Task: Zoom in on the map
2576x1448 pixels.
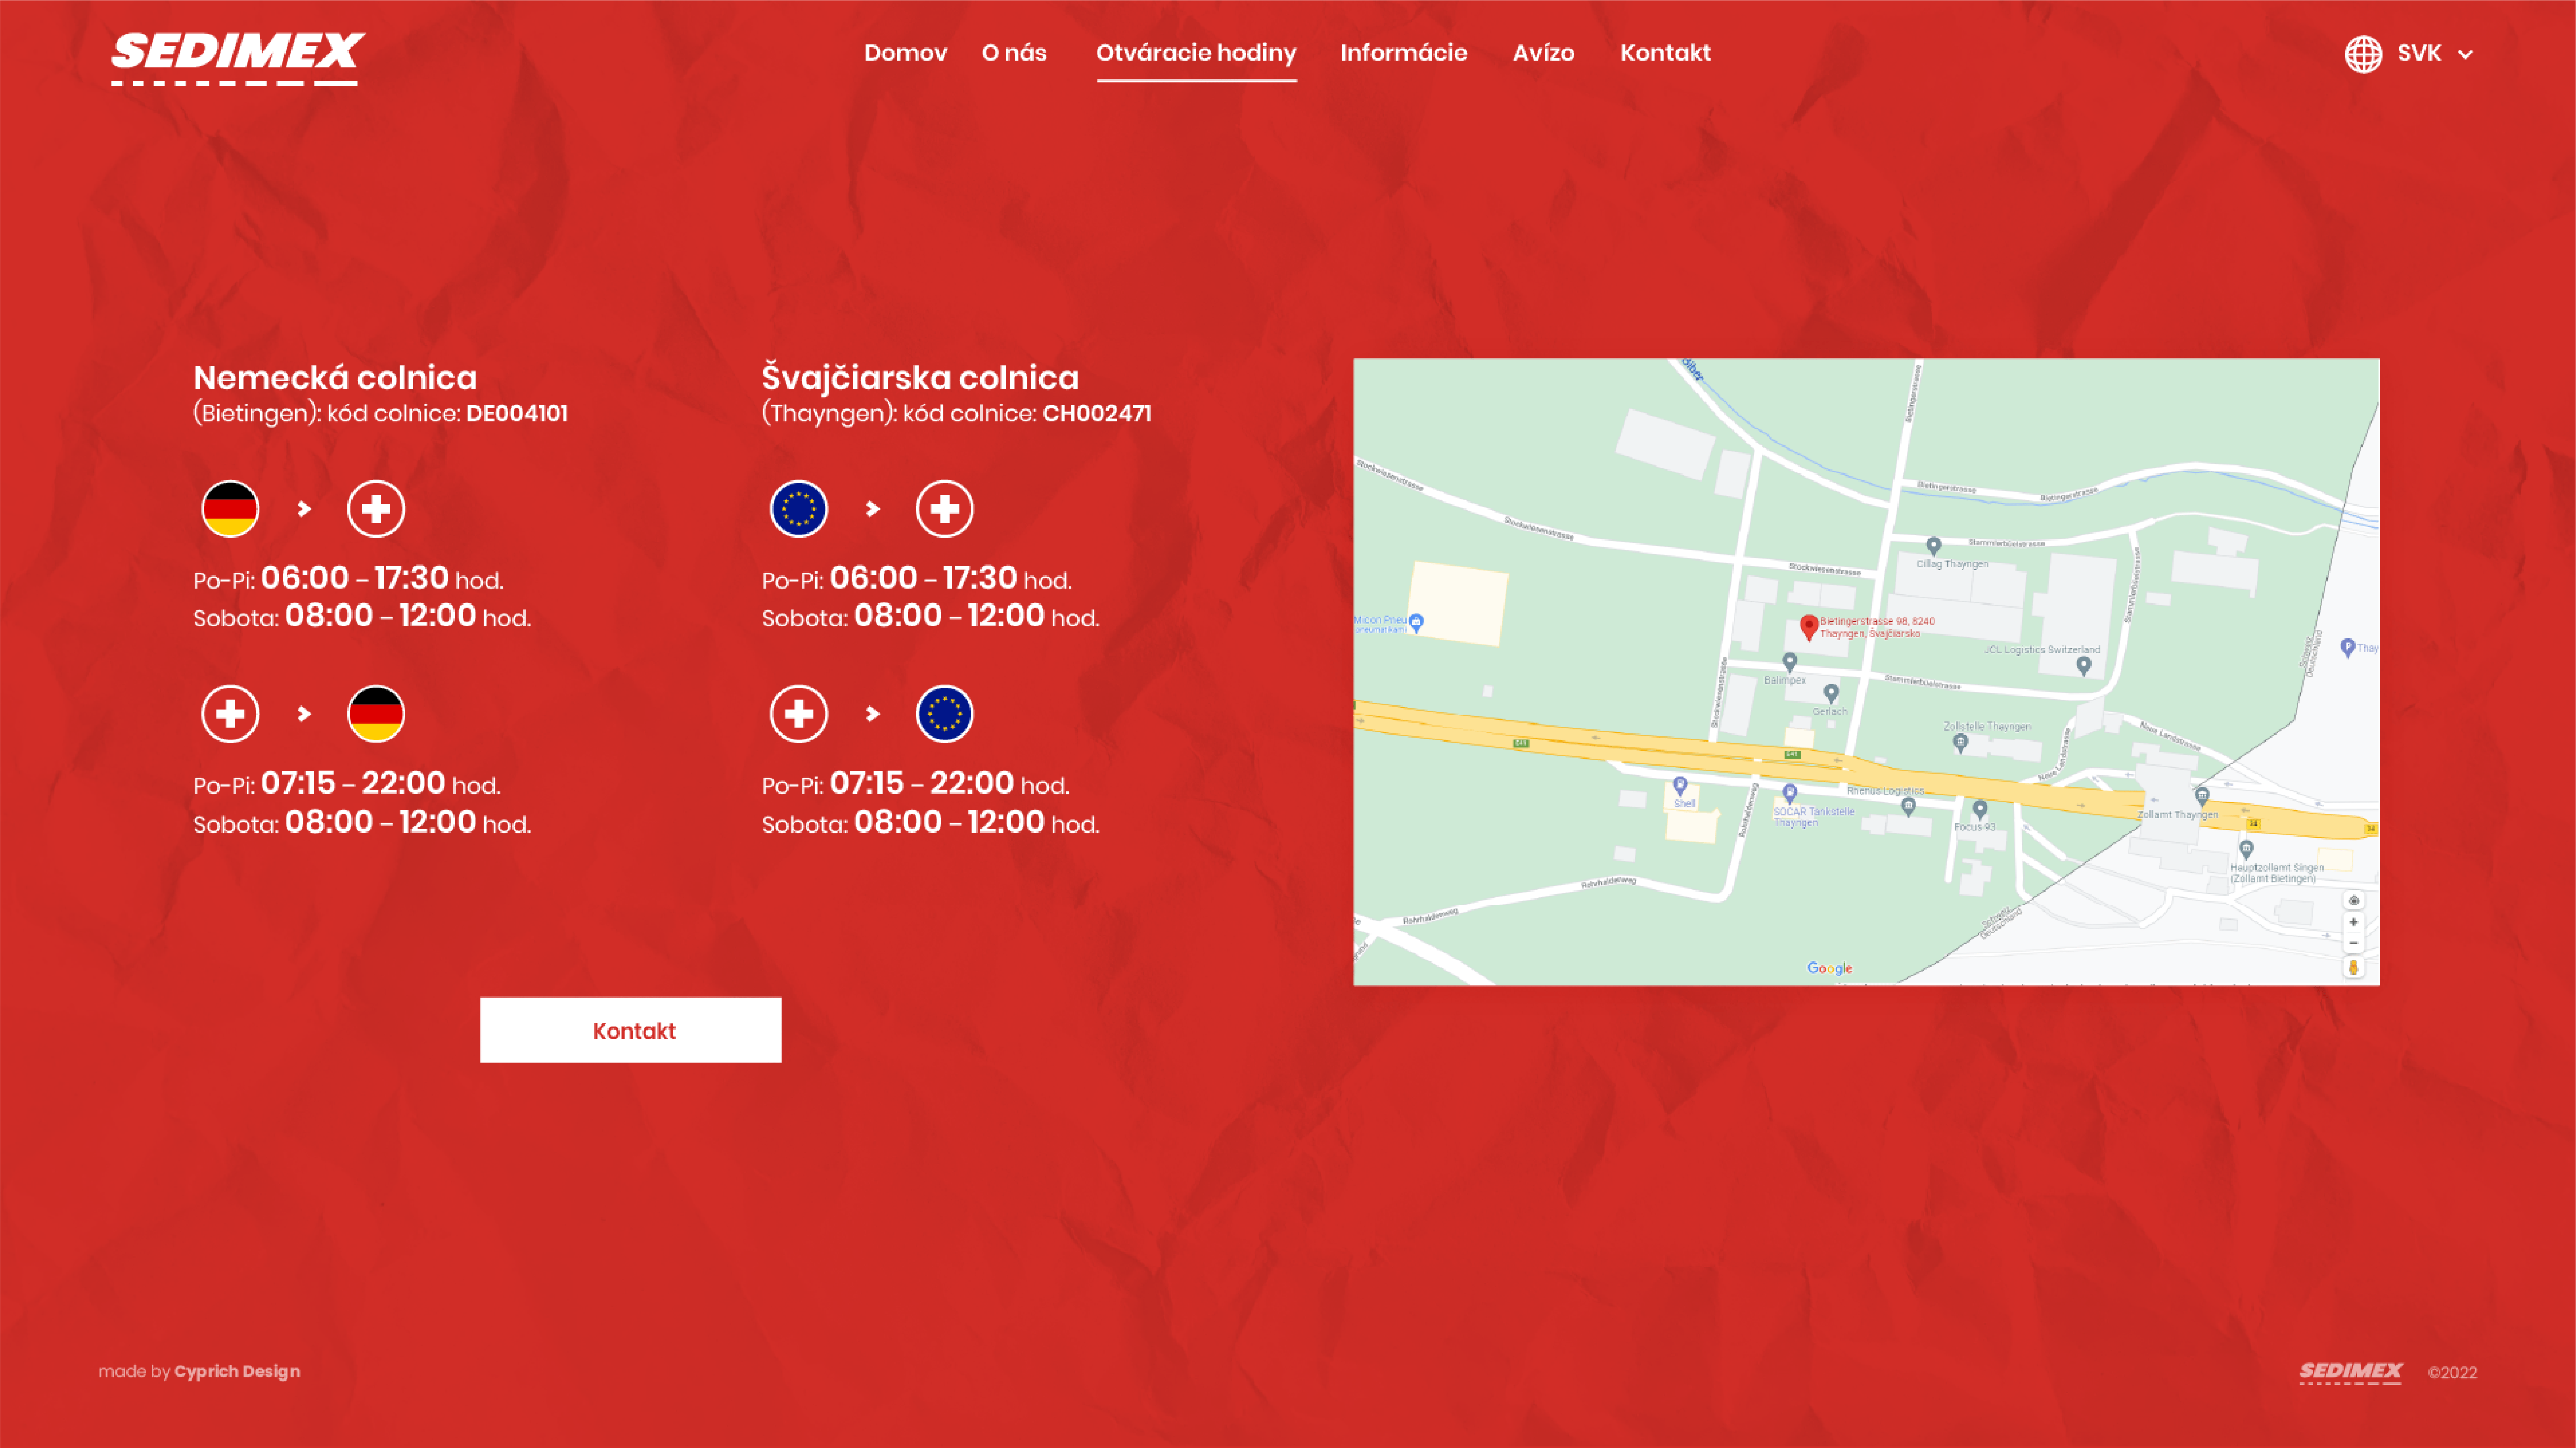Action: tap(2353, 922)
